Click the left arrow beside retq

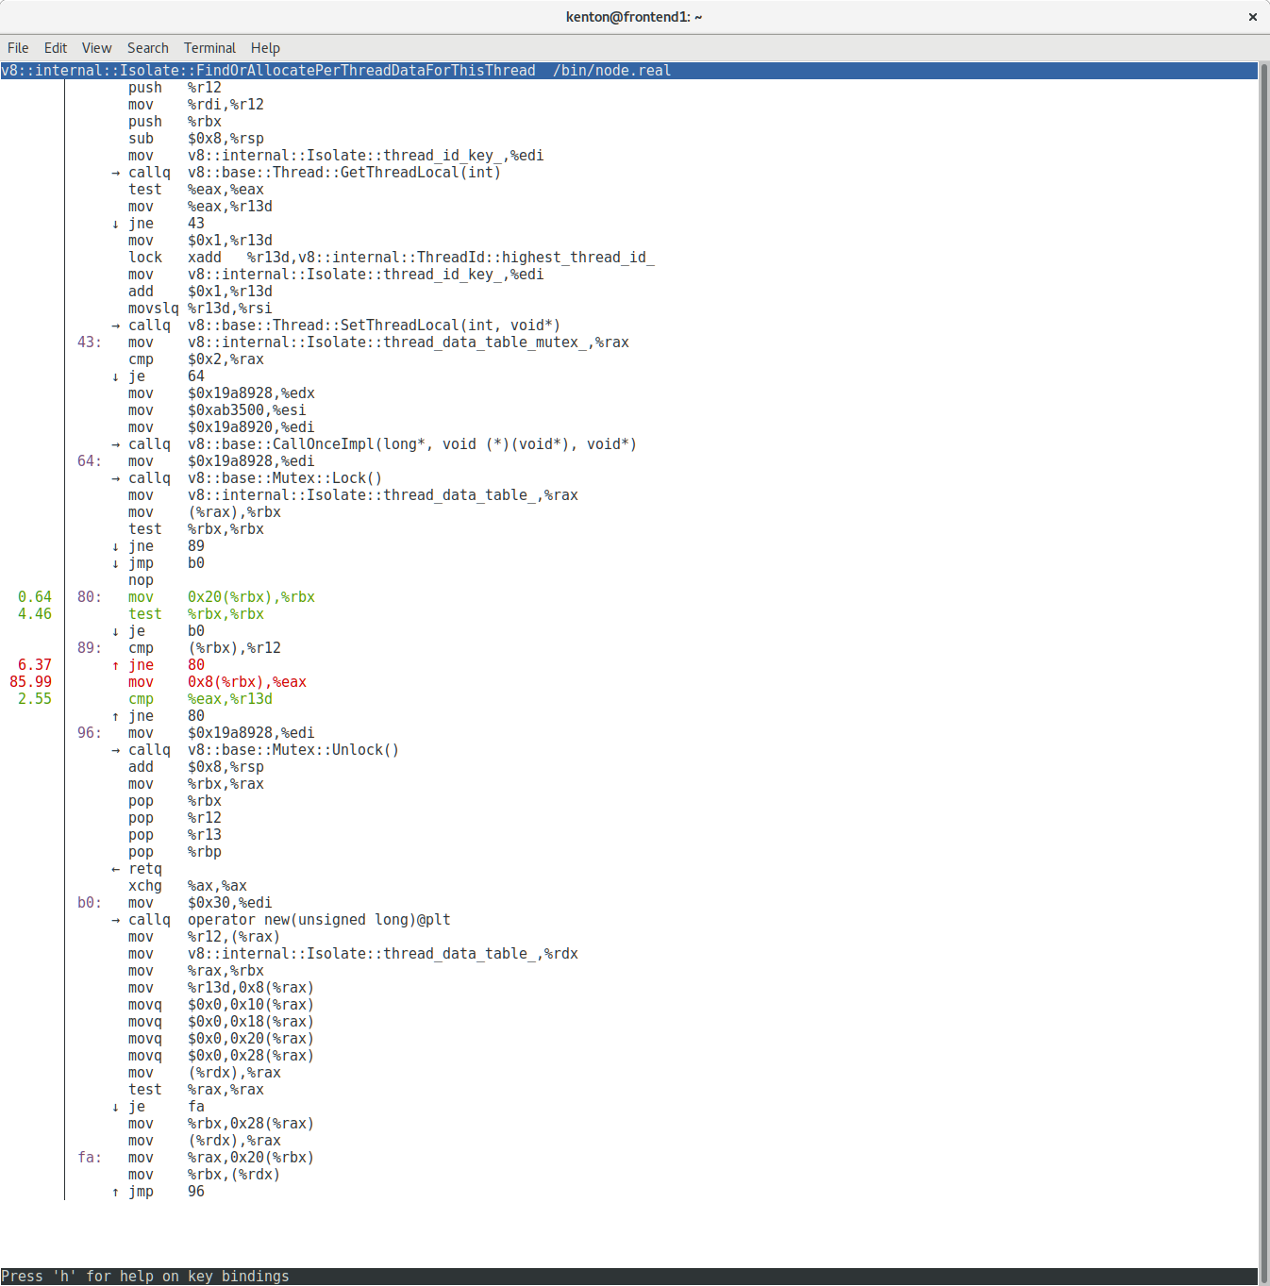pyautogui.click(x=115, y=869)
